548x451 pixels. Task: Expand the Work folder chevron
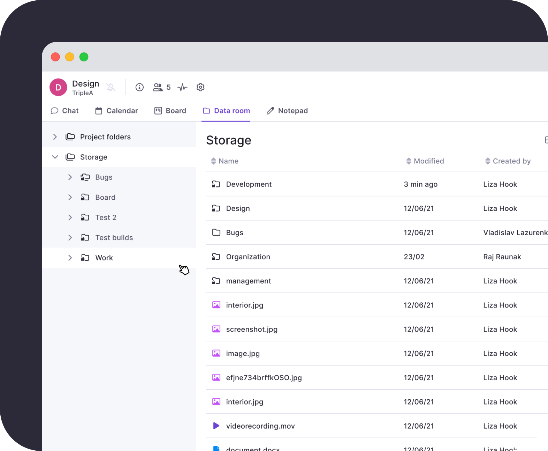(x=70, y=258)
